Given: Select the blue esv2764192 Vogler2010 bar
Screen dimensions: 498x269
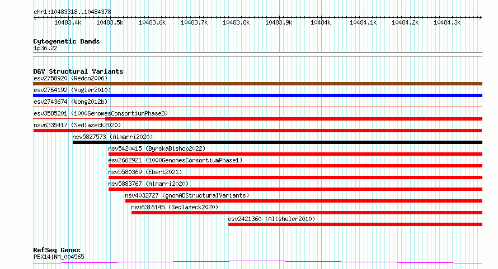Looking at the screenshot, I should click(257, 95).
